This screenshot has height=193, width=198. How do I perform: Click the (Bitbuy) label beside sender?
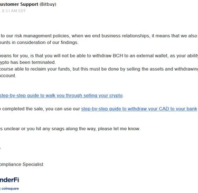(x=48, y=4)
